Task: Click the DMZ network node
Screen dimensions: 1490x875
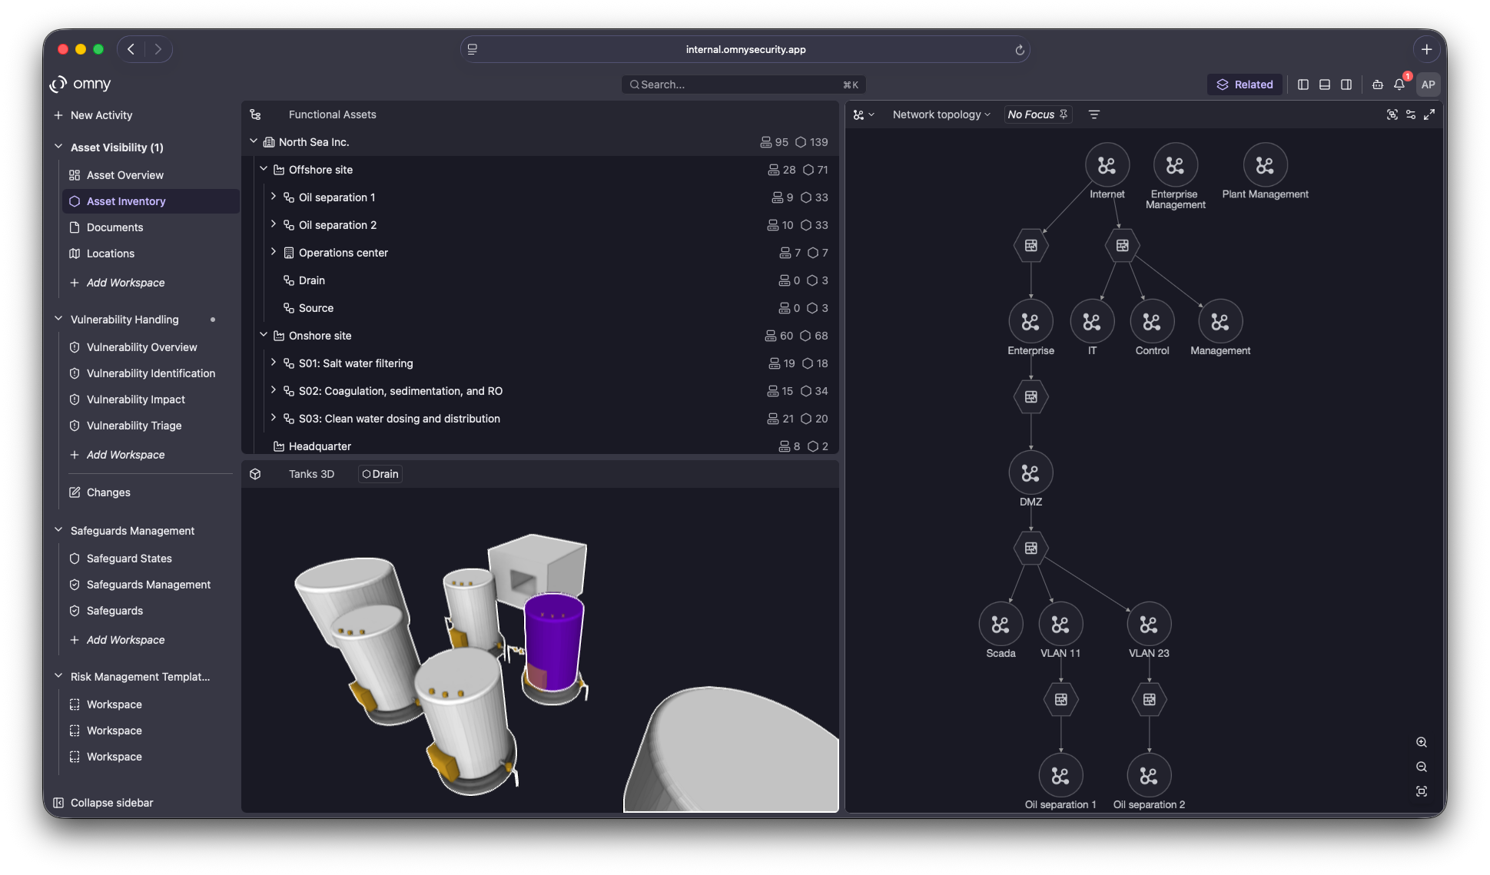Action: [1030, 472]
